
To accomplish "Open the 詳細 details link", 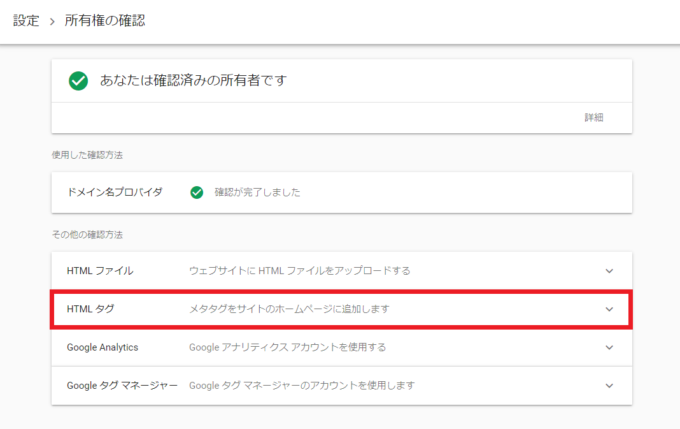I will (x=593, y=117).
